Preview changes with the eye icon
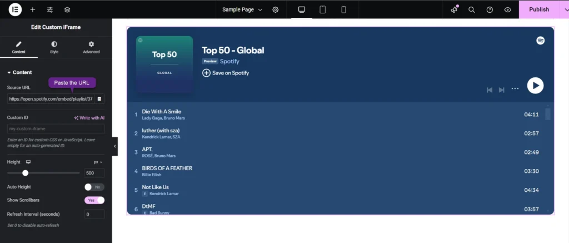569x243 pixels. 508,10
